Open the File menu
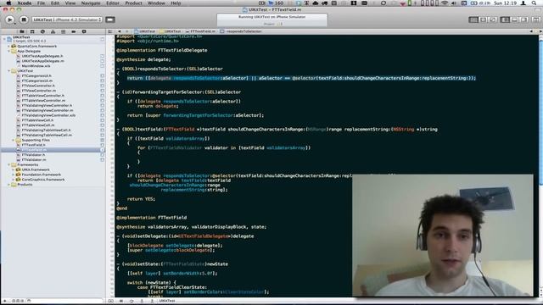This screenshot has height=305, width=543. [x=41, y=3]
